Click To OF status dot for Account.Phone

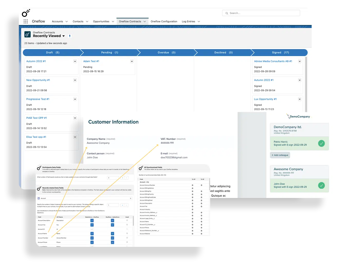pos(193,228)
